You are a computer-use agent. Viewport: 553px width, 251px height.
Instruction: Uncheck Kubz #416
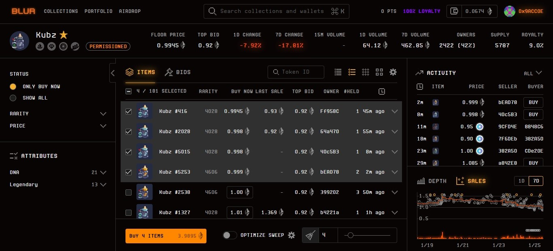click(128, 111)
